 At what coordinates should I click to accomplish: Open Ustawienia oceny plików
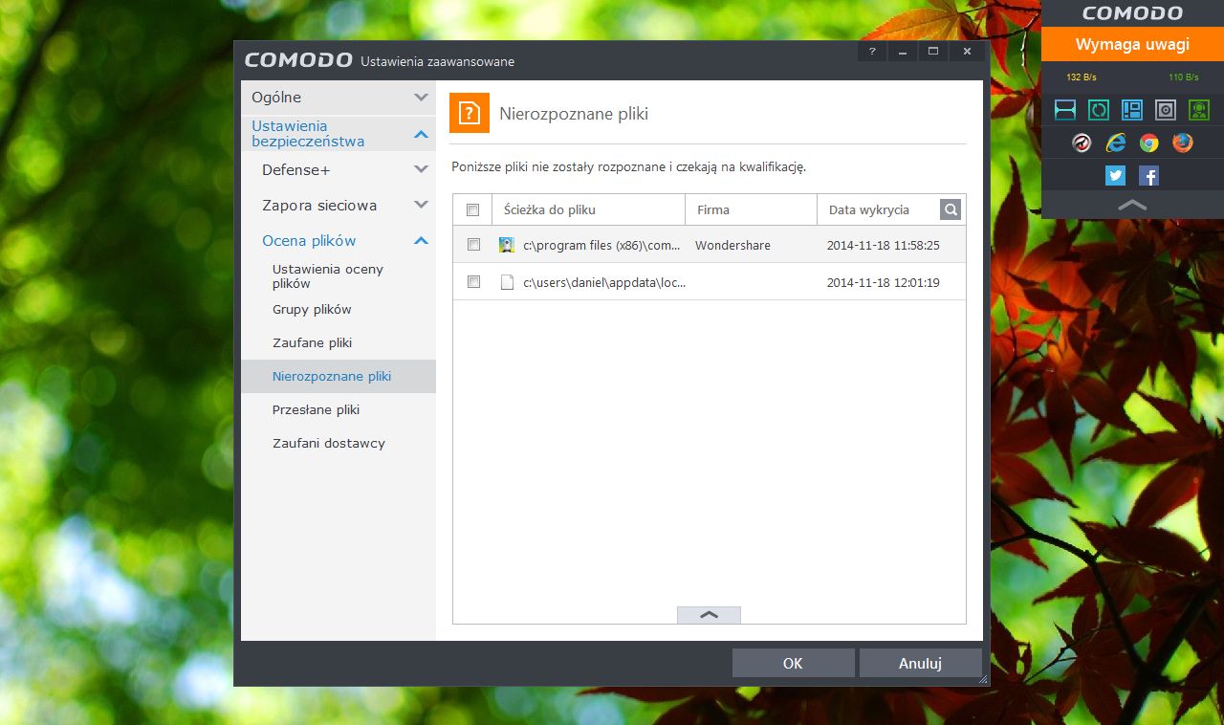point(328,276)
